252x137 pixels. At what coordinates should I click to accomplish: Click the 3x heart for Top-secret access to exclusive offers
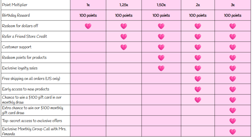point(233,121)
